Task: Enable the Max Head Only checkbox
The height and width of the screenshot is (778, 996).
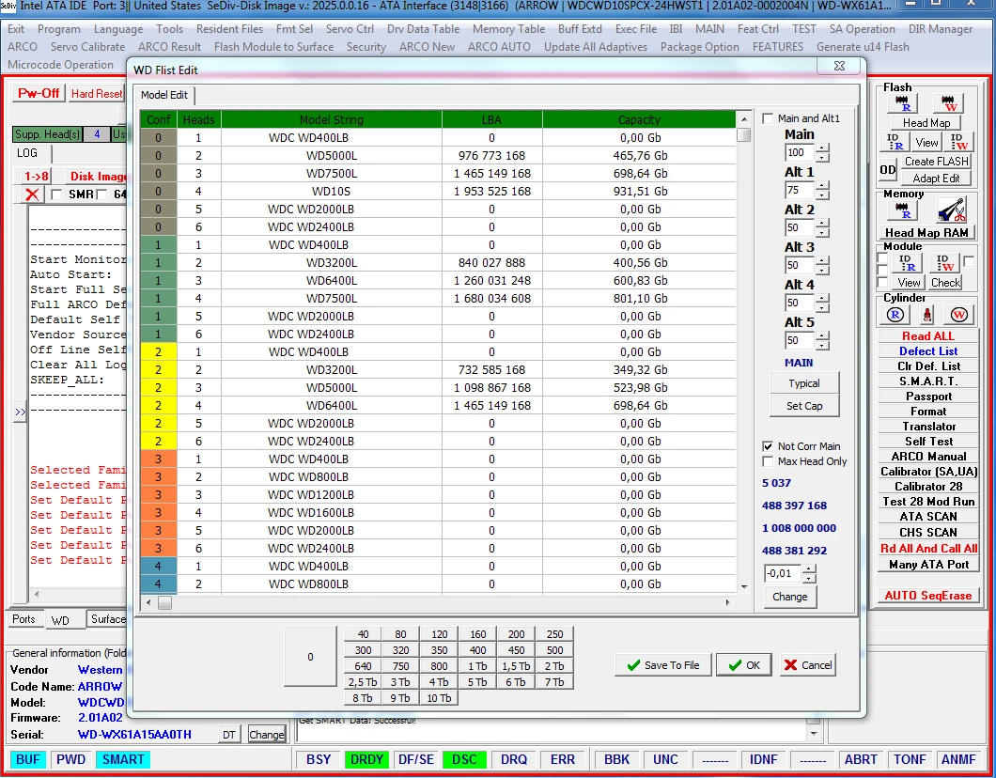Action: coord(768,461)
